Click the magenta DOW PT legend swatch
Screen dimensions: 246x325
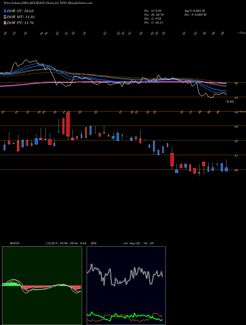point(5,23)
